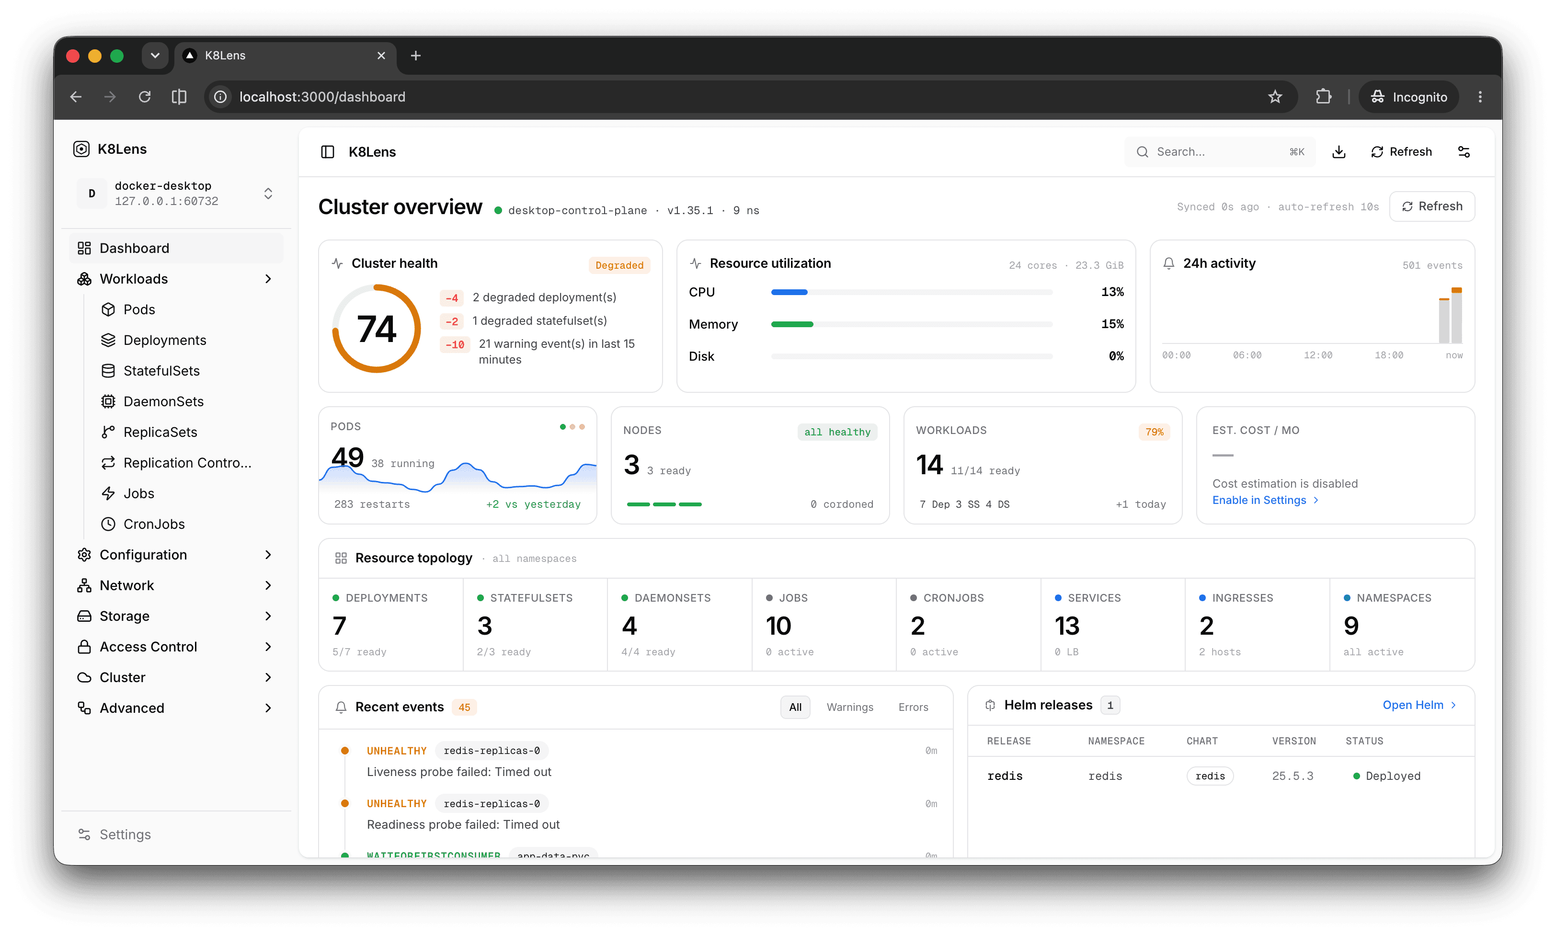Open the Dashboard menu item
1556x936 pixels.
[177, 248]
